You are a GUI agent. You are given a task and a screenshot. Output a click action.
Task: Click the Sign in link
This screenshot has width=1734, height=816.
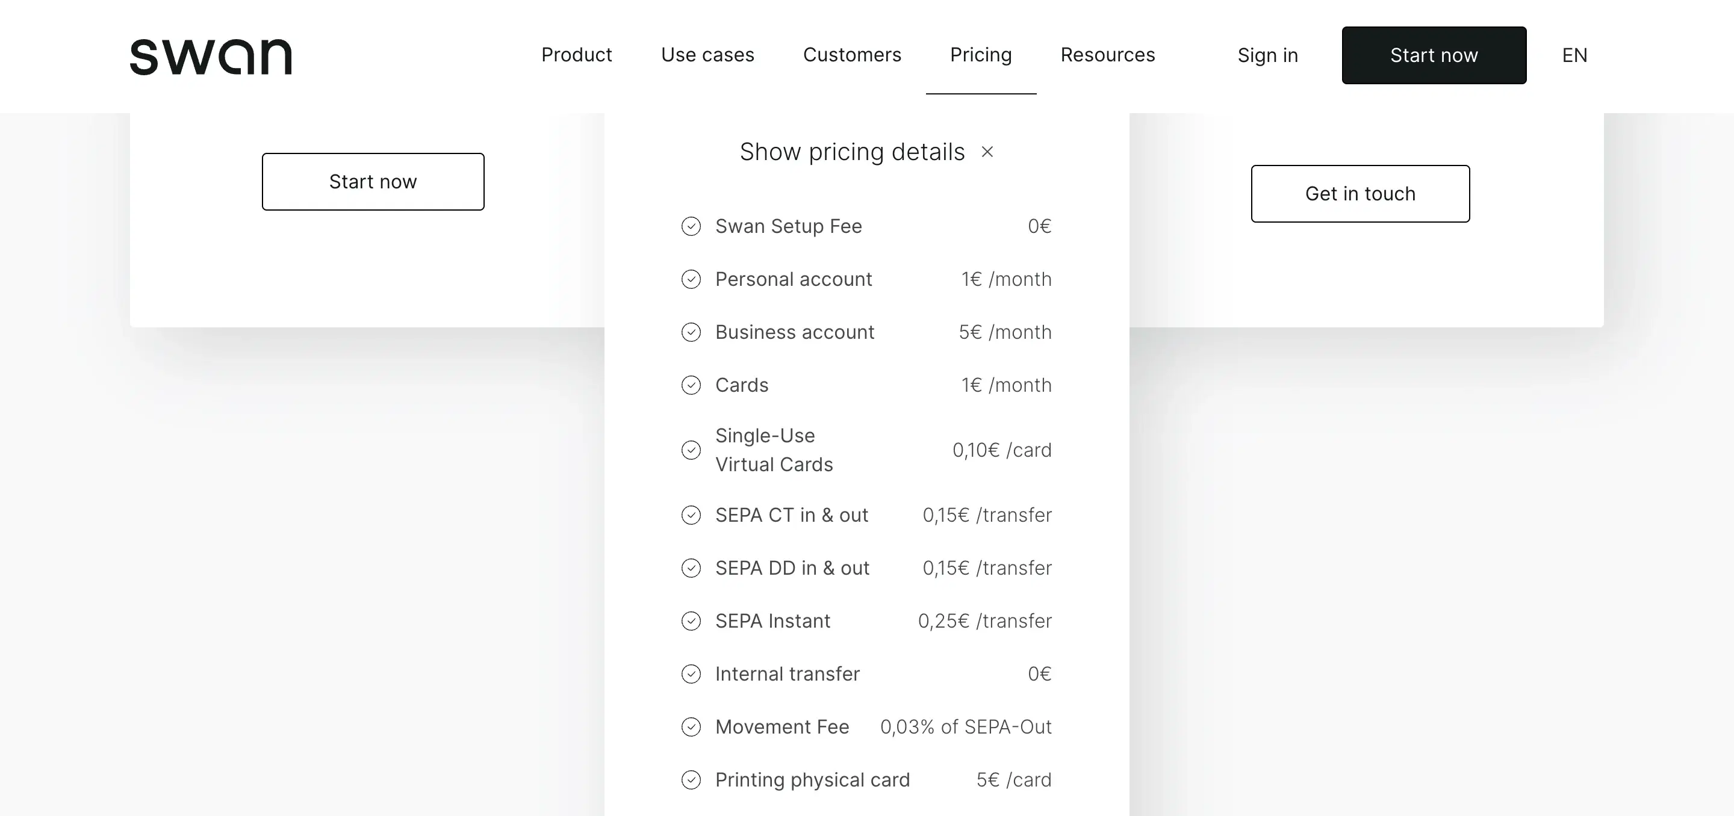point(1267,55)
